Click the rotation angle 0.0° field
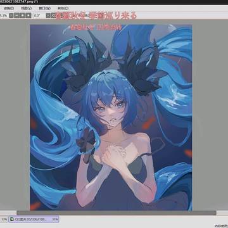Image resolution: width=228 pixels, height=228 pixels. [x=39, y=15]
